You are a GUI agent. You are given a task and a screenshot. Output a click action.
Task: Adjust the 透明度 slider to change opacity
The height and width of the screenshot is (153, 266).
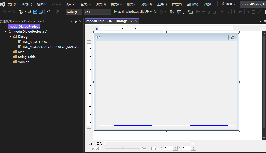(x=122, y=148)
